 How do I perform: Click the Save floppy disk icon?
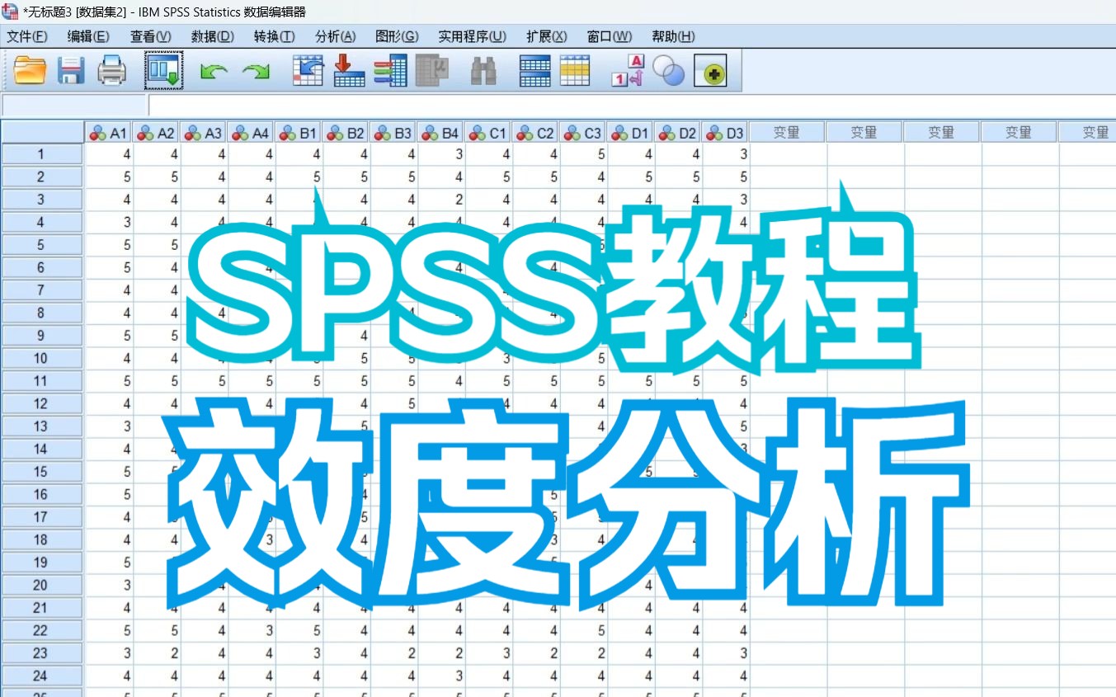coord(71,72)
